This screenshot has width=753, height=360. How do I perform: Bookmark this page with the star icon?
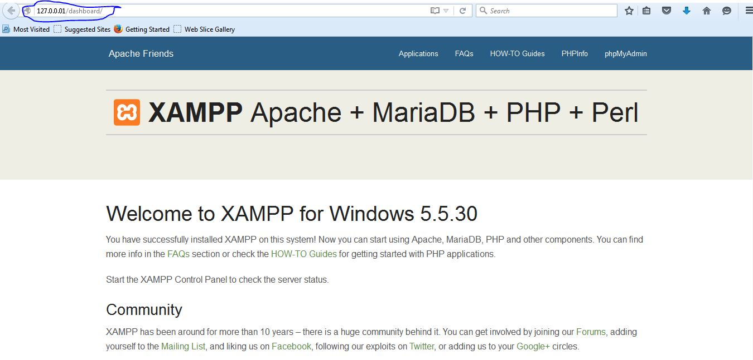click(629, 10)
